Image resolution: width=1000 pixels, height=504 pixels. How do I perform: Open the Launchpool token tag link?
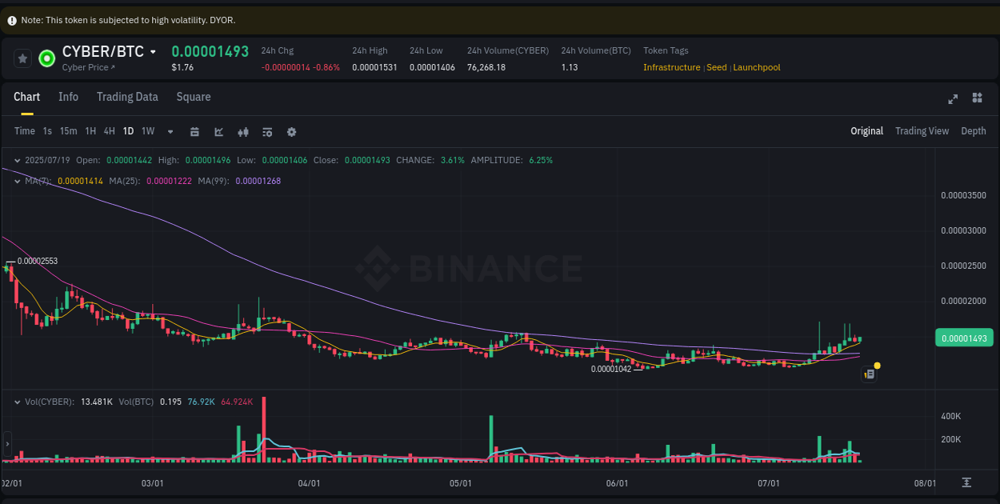[x=756, y=67]
